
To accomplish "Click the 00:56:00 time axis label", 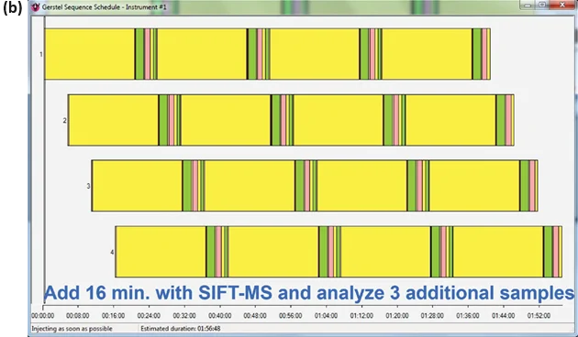I will (x=291, y=316).
